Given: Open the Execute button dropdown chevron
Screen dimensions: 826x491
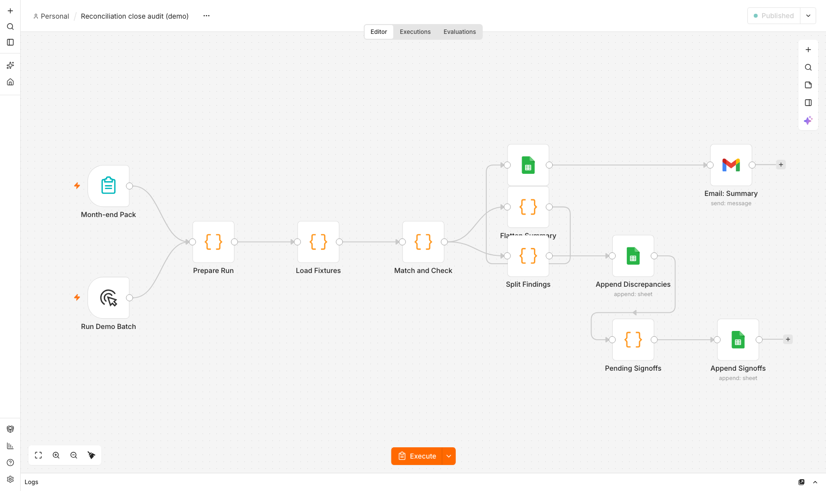Looking at the screenshot, I should click(449, 456).
